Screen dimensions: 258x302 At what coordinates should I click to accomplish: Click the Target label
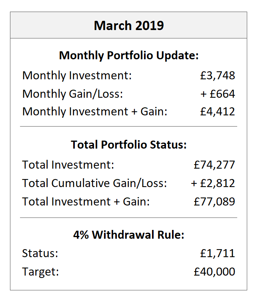40,272
